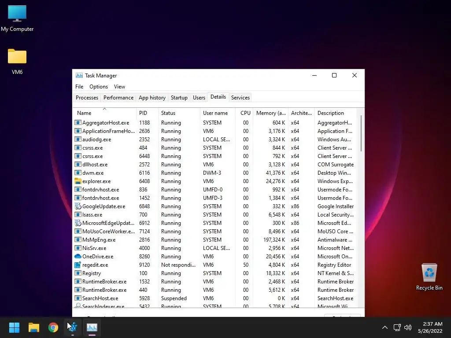Switch to the Services tab
This screenshot has width=451, height=338.
click(240, 97)
